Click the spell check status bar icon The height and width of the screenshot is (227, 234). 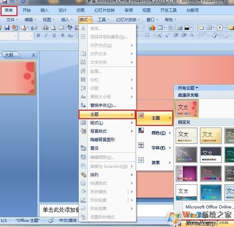tap(51, 220)
